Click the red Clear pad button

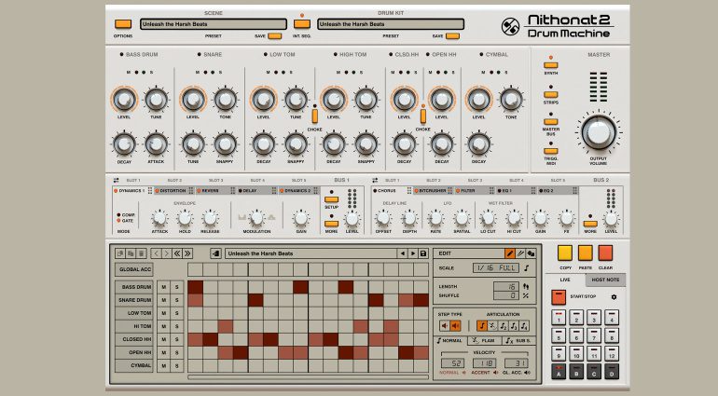pyautogui.click(x=606, y=253)
